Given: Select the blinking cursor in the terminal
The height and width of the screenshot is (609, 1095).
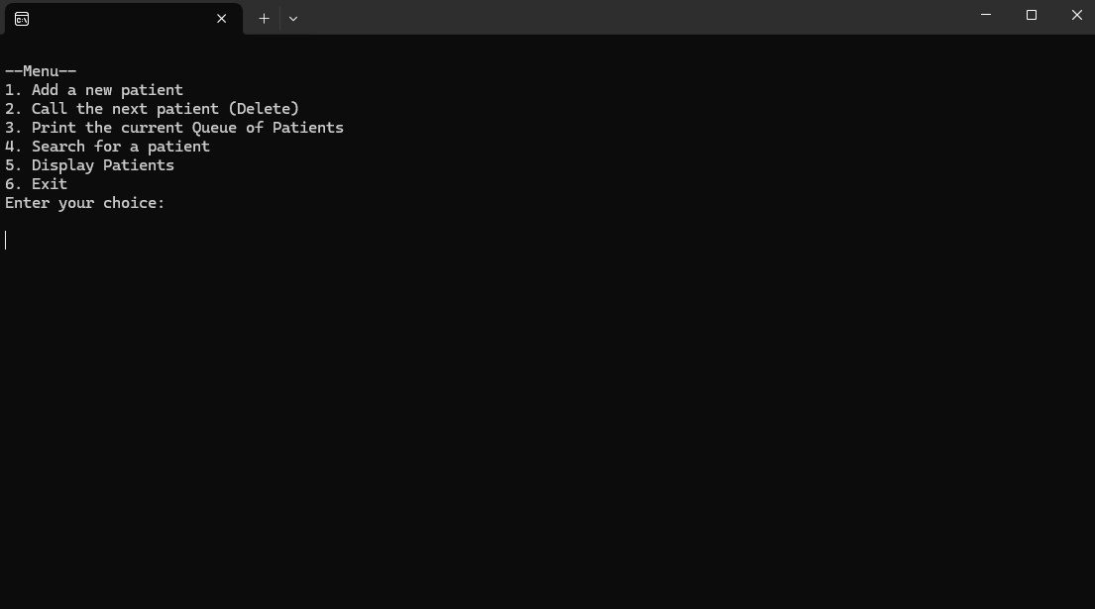Looking at the screenshot, I should (x=6, y=239).
